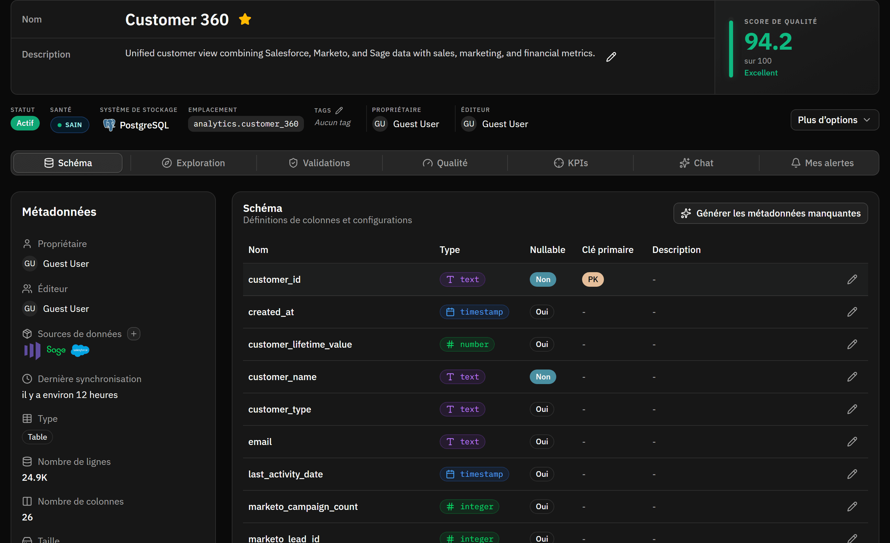
Task: Click the customer_type column name
Action: point(279,409)
